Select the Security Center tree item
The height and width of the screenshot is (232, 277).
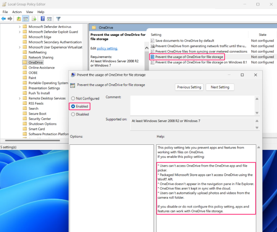point(40,119)
